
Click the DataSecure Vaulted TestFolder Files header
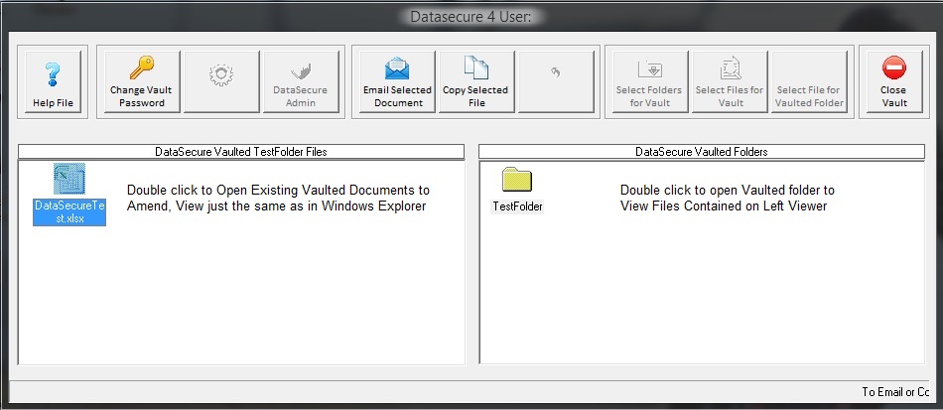(240, 152)
